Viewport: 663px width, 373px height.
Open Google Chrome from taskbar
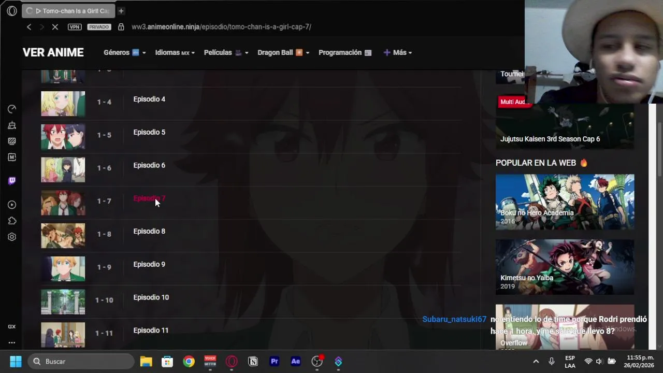pyautogui.click(x=189, y=361)
